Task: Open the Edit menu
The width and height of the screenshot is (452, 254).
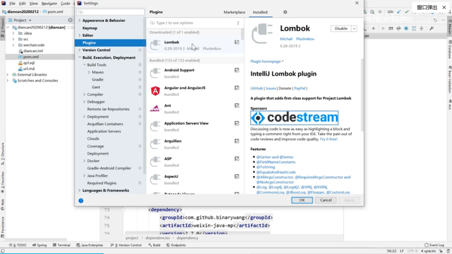Action: pyautogui.click(x=22, y=3)
